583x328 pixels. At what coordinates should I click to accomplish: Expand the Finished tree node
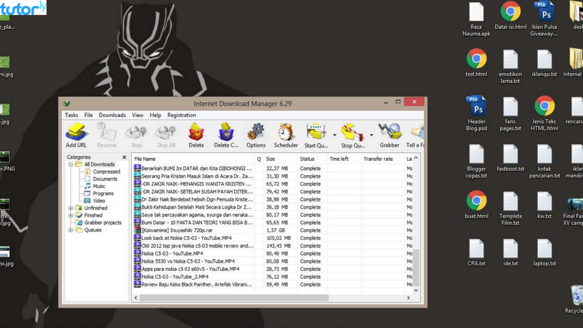71,216
